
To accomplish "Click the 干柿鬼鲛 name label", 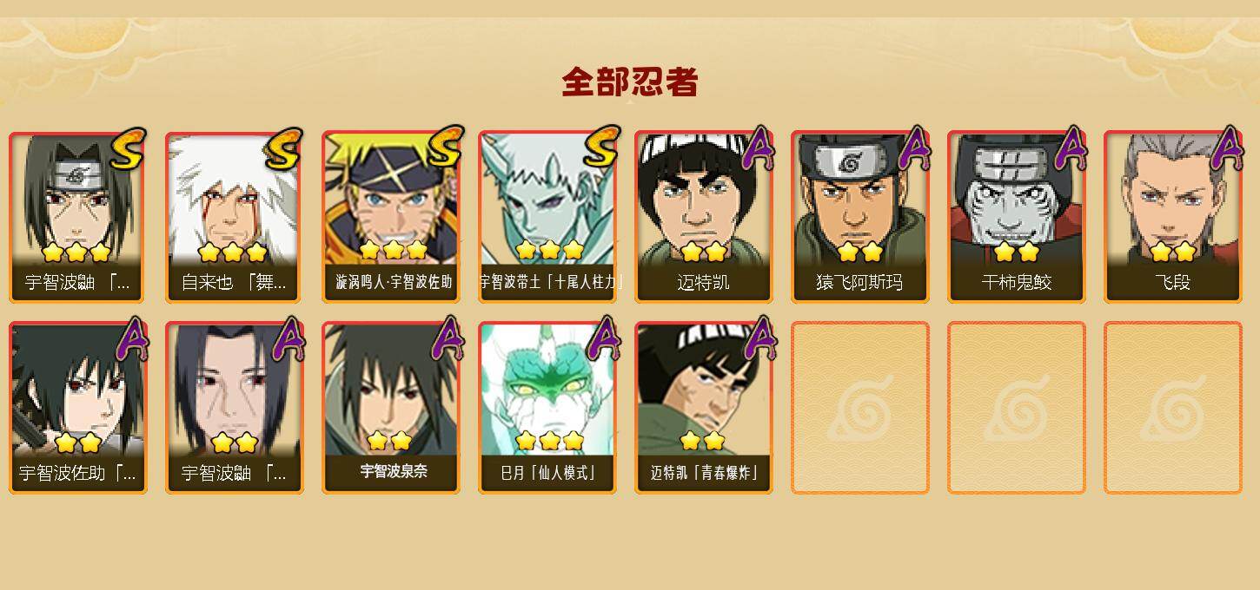I will [x=1017, y=283].
